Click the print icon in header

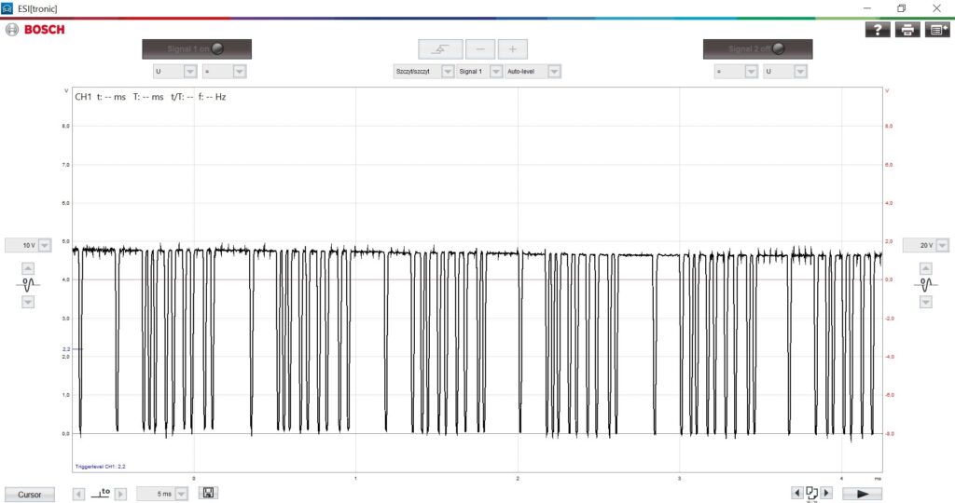(907, 30)
